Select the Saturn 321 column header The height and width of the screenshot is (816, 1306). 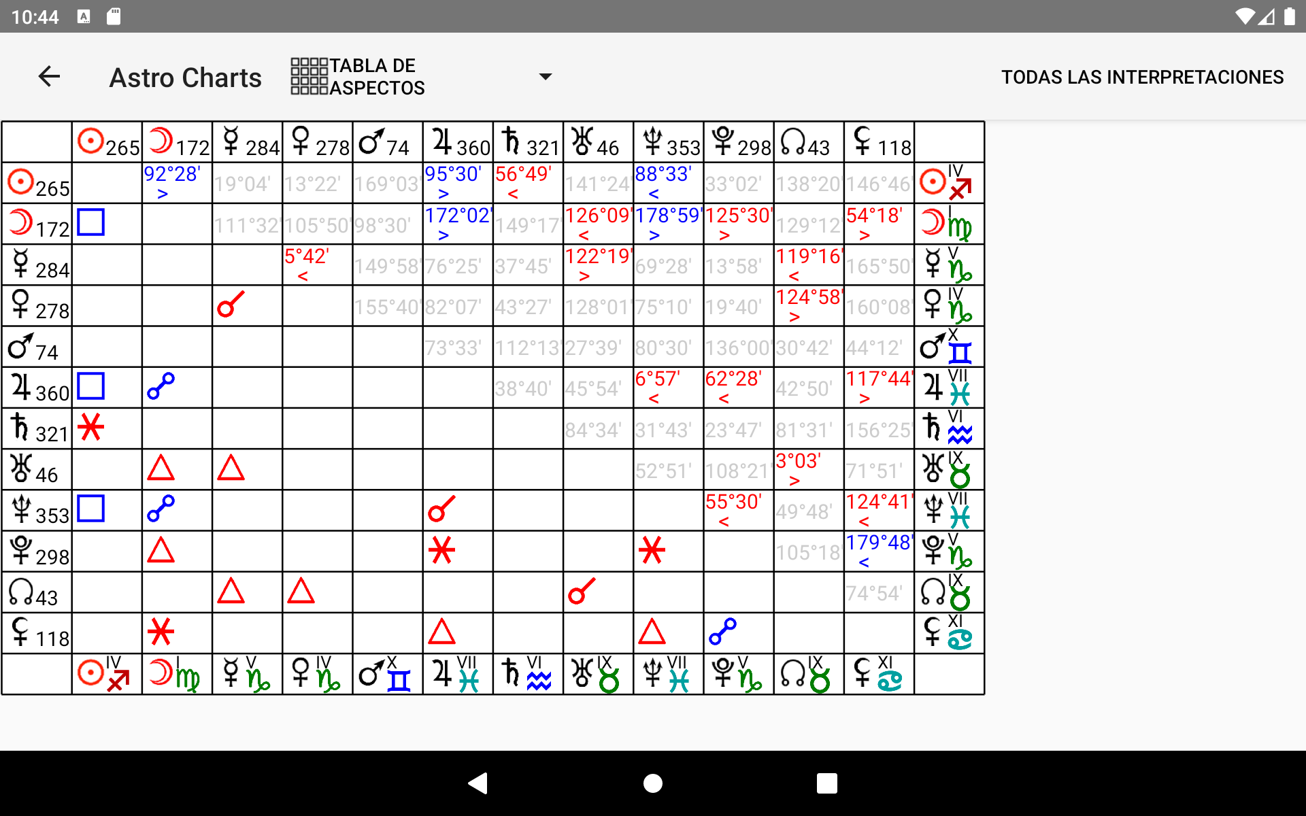click(529, 142)
